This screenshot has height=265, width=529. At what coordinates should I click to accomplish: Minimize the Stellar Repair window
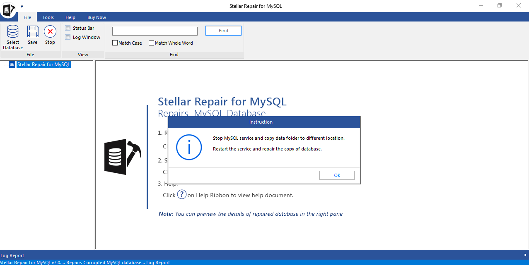(481, 6)
